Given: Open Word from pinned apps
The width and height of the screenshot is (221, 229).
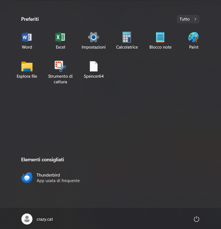Looking at the screenshot, I should (27, 41).
